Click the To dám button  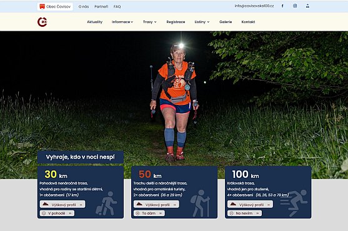[x=149, y=214]
